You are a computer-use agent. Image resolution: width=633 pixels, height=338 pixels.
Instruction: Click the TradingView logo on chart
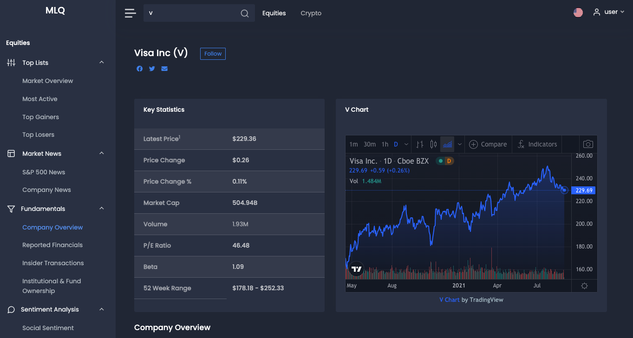coord(356,269)
